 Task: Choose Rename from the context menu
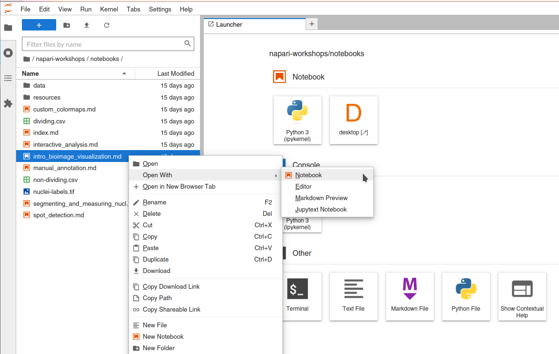pos(152,202)
